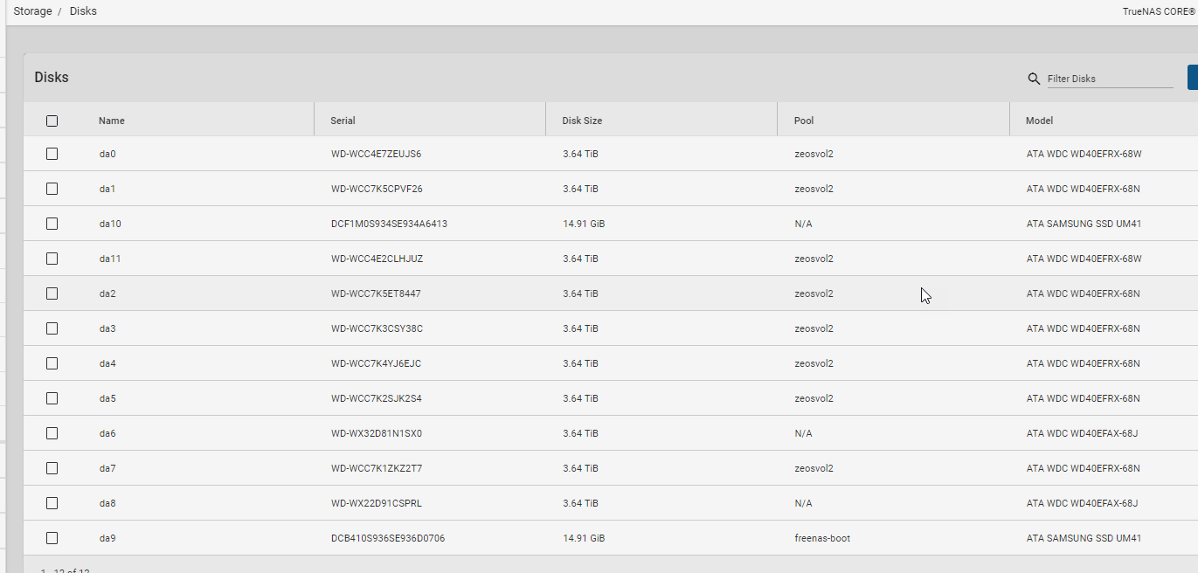The height and width of the screenshot is (573, 1198).
Task: Select the da8 row checkbox
Action: (x=52, y=503)
